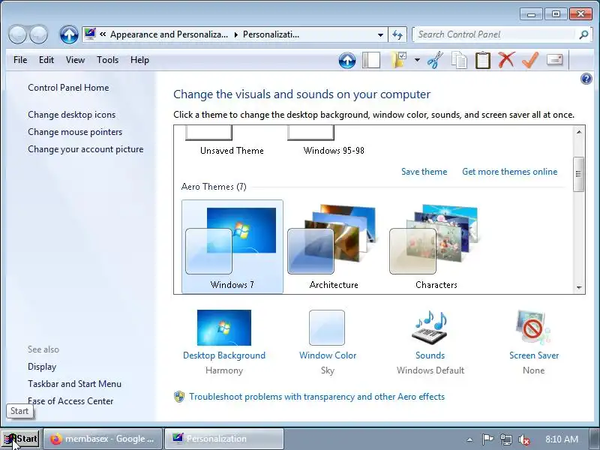Click the Appearance and Personalization breadcrumb
This screenshot has width=600, height=450.
(169, 34)
